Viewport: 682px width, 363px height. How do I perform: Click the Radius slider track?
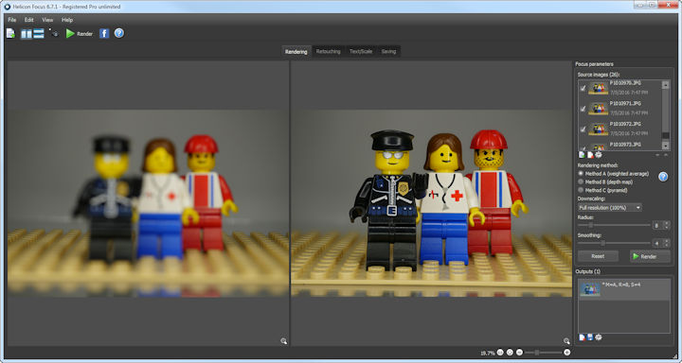pyautogui.click(x=614, y=225)
